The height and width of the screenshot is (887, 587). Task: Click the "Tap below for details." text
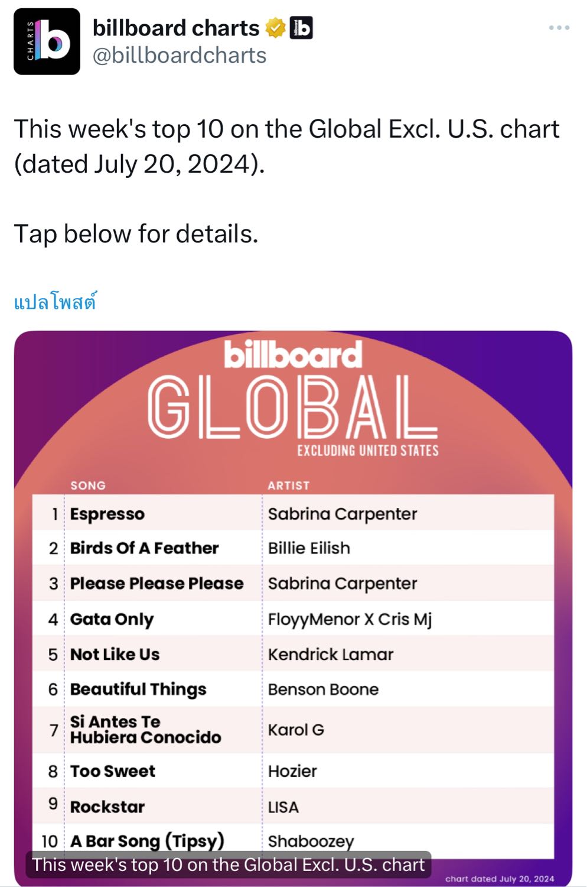point(136,234)
